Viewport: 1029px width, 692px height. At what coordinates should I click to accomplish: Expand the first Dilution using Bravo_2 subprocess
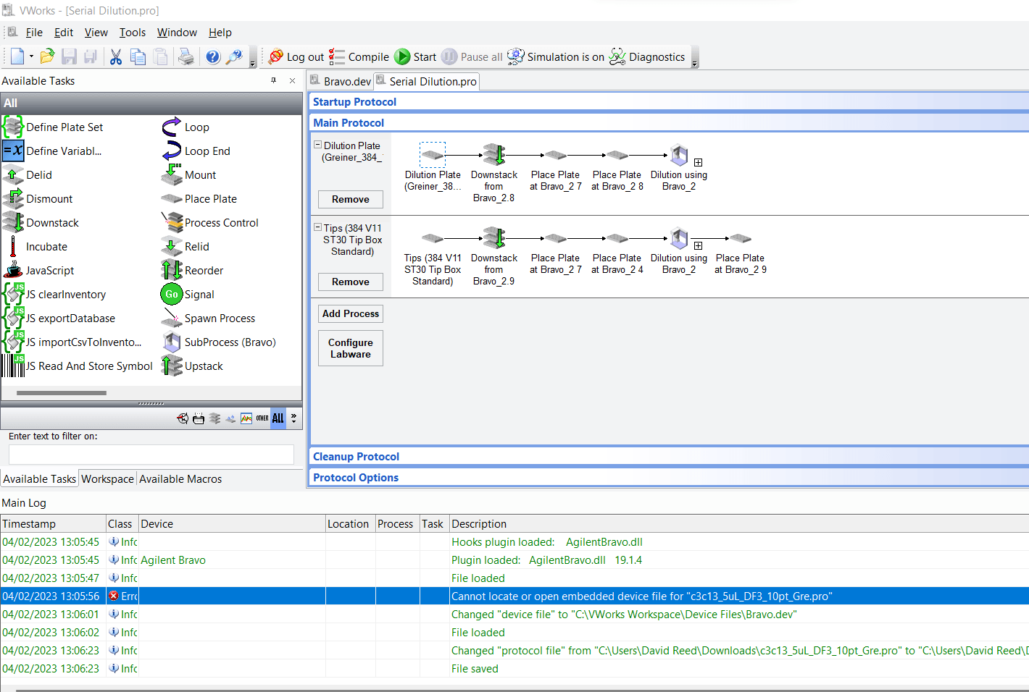click(698, 163)
